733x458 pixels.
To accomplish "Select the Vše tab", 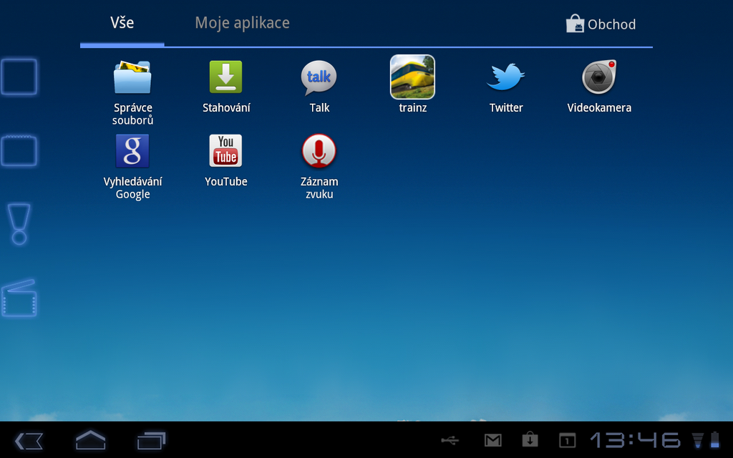I will (x=122, y=22).
